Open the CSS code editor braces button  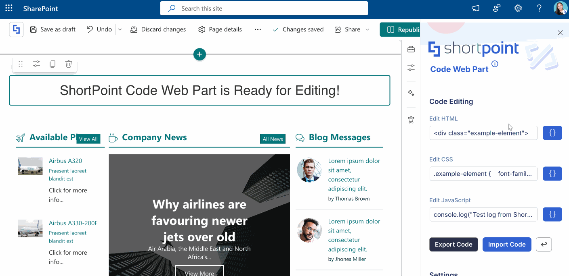pos(552,174)
